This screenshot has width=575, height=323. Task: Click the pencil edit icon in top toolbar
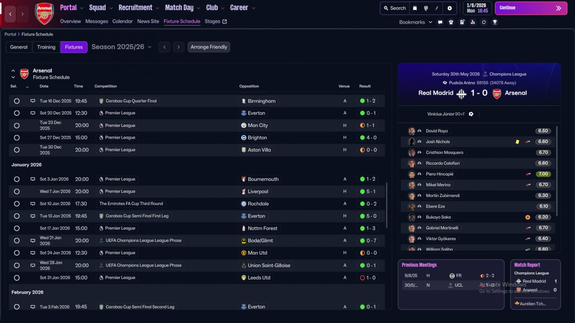click(x=437, y=8)
